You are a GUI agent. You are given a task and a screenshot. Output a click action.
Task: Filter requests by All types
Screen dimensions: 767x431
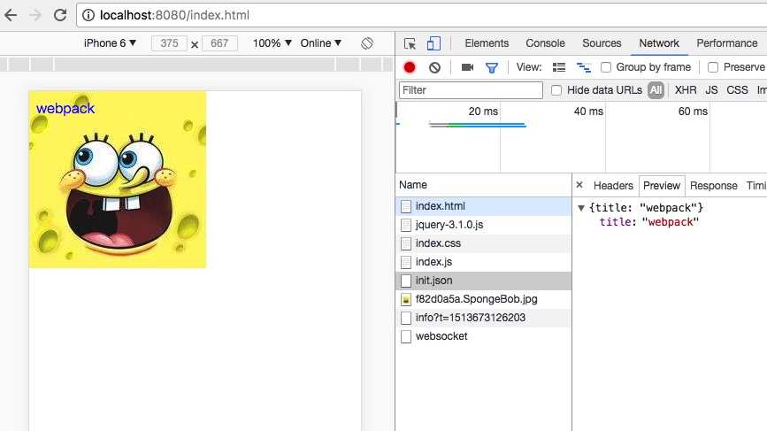[x=656, y=90]
